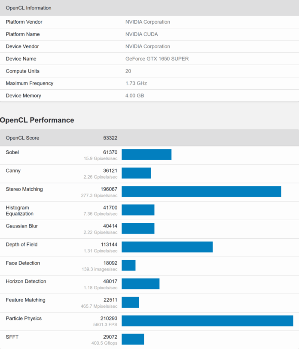Screen dimensions: 299x349
Task: Click the Depth of Field bar
Action: pyautogui.click(x=167, y=247)
